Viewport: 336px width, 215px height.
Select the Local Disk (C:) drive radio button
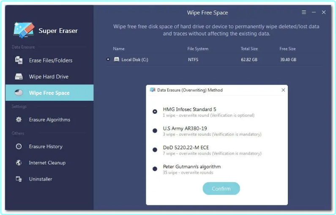108,59
